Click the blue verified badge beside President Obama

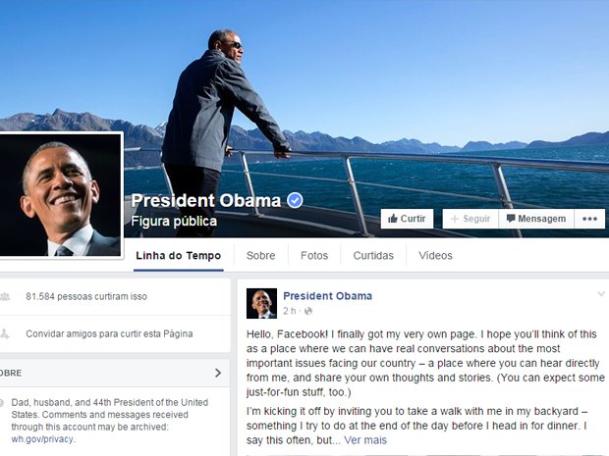(295, 200)
